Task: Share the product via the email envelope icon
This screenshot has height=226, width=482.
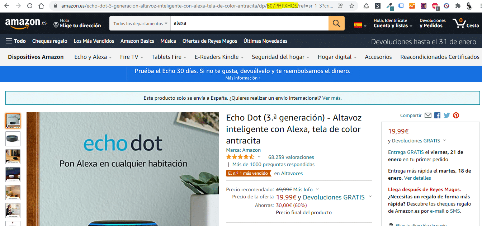Action: pos(428,115)
